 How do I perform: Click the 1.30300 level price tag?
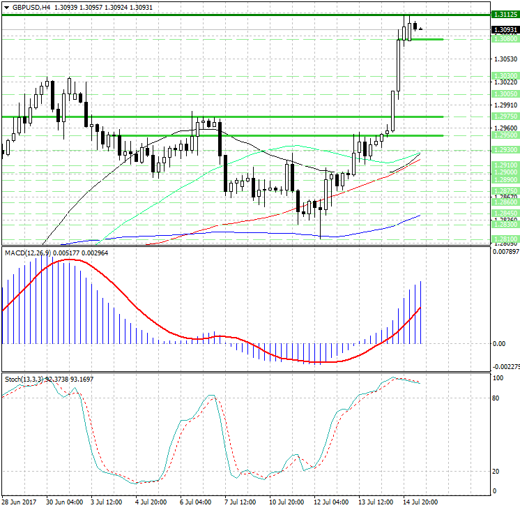click(x=504, y=75)
